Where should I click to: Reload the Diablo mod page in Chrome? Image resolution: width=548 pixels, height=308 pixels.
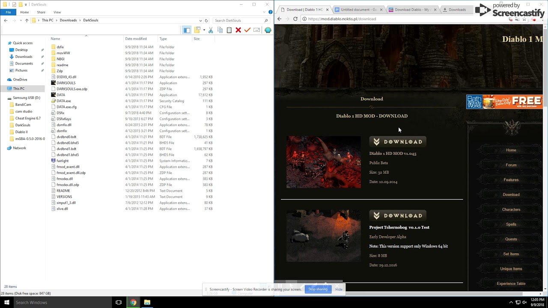tap(295, 19)
